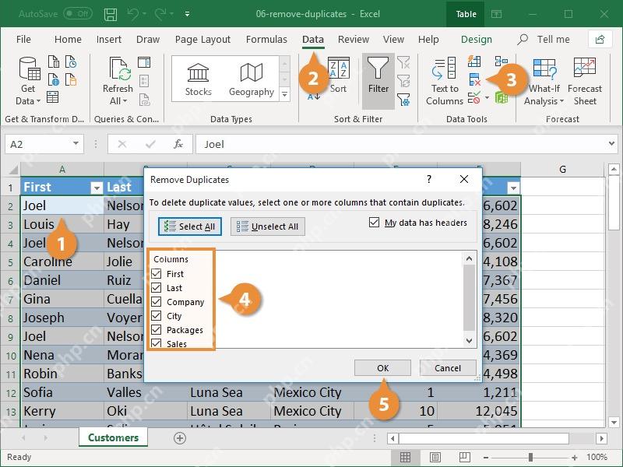Click the Redo arrow icon
The height and width of the screenshot is (467, 623).
coord(160,14)
